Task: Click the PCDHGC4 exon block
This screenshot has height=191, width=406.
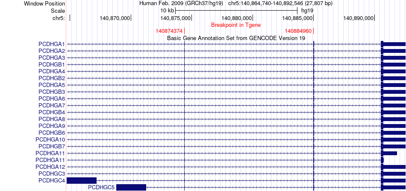Action: [x=82, y=180]
